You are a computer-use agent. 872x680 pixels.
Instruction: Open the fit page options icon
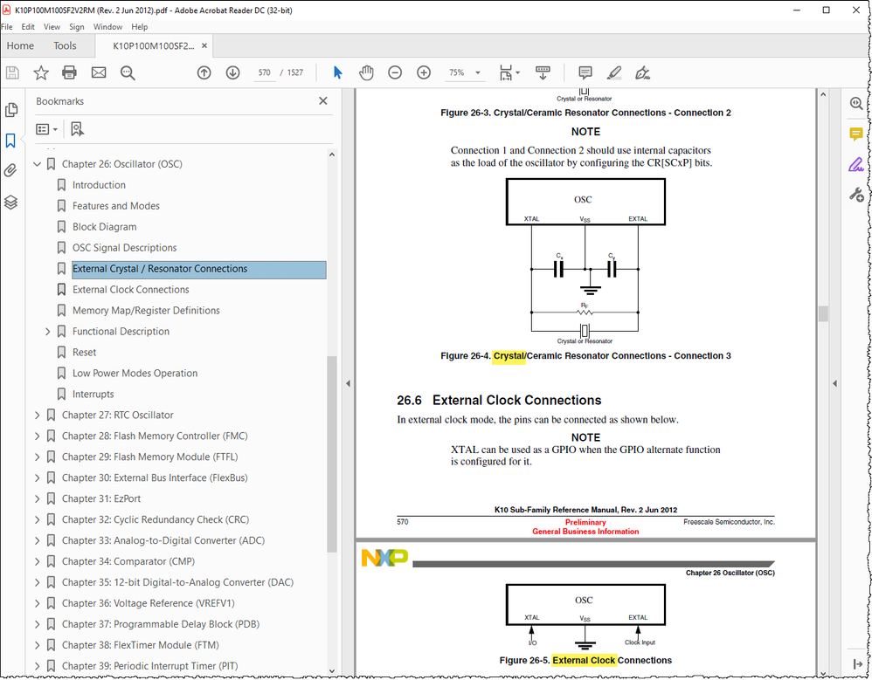click(x=509, y=72)
